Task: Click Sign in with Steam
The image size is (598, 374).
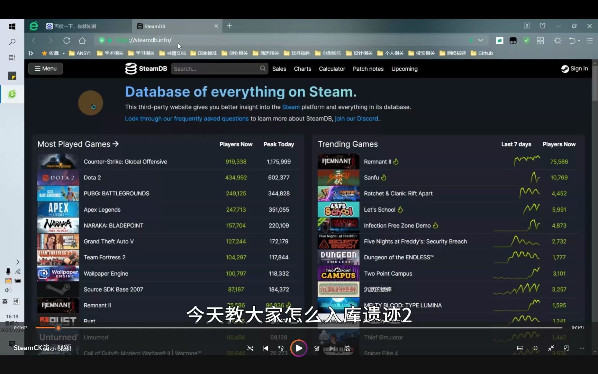Action: 574,69
